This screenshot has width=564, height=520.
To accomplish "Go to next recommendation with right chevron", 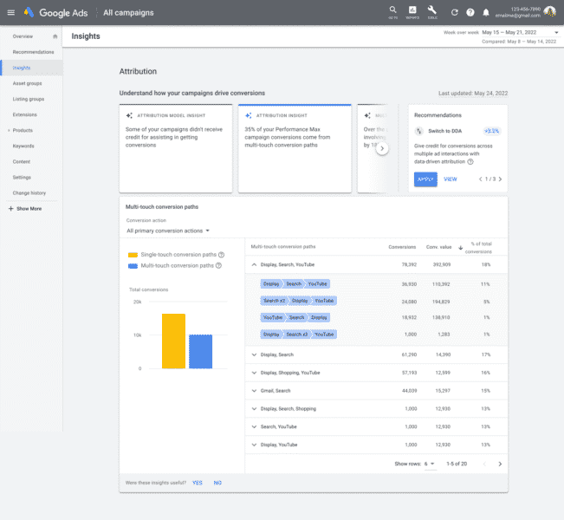I will [500, 179].
